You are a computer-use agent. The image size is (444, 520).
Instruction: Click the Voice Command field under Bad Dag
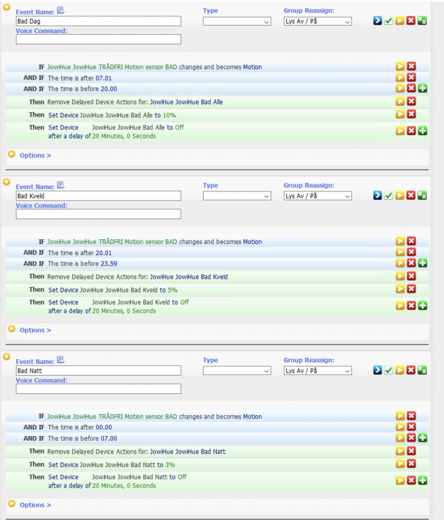click(98, 40)
